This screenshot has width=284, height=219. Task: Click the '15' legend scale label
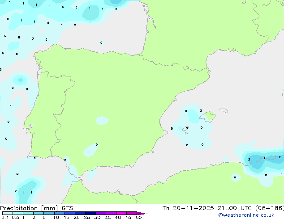(x=66, y=217)
